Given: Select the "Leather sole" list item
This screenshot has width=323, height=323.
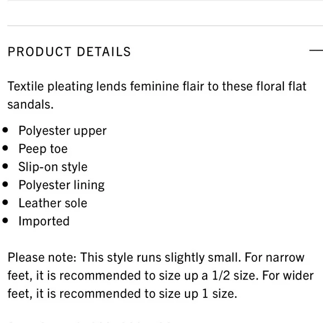Looking at the screenshot, I should (x=53, y=203).
